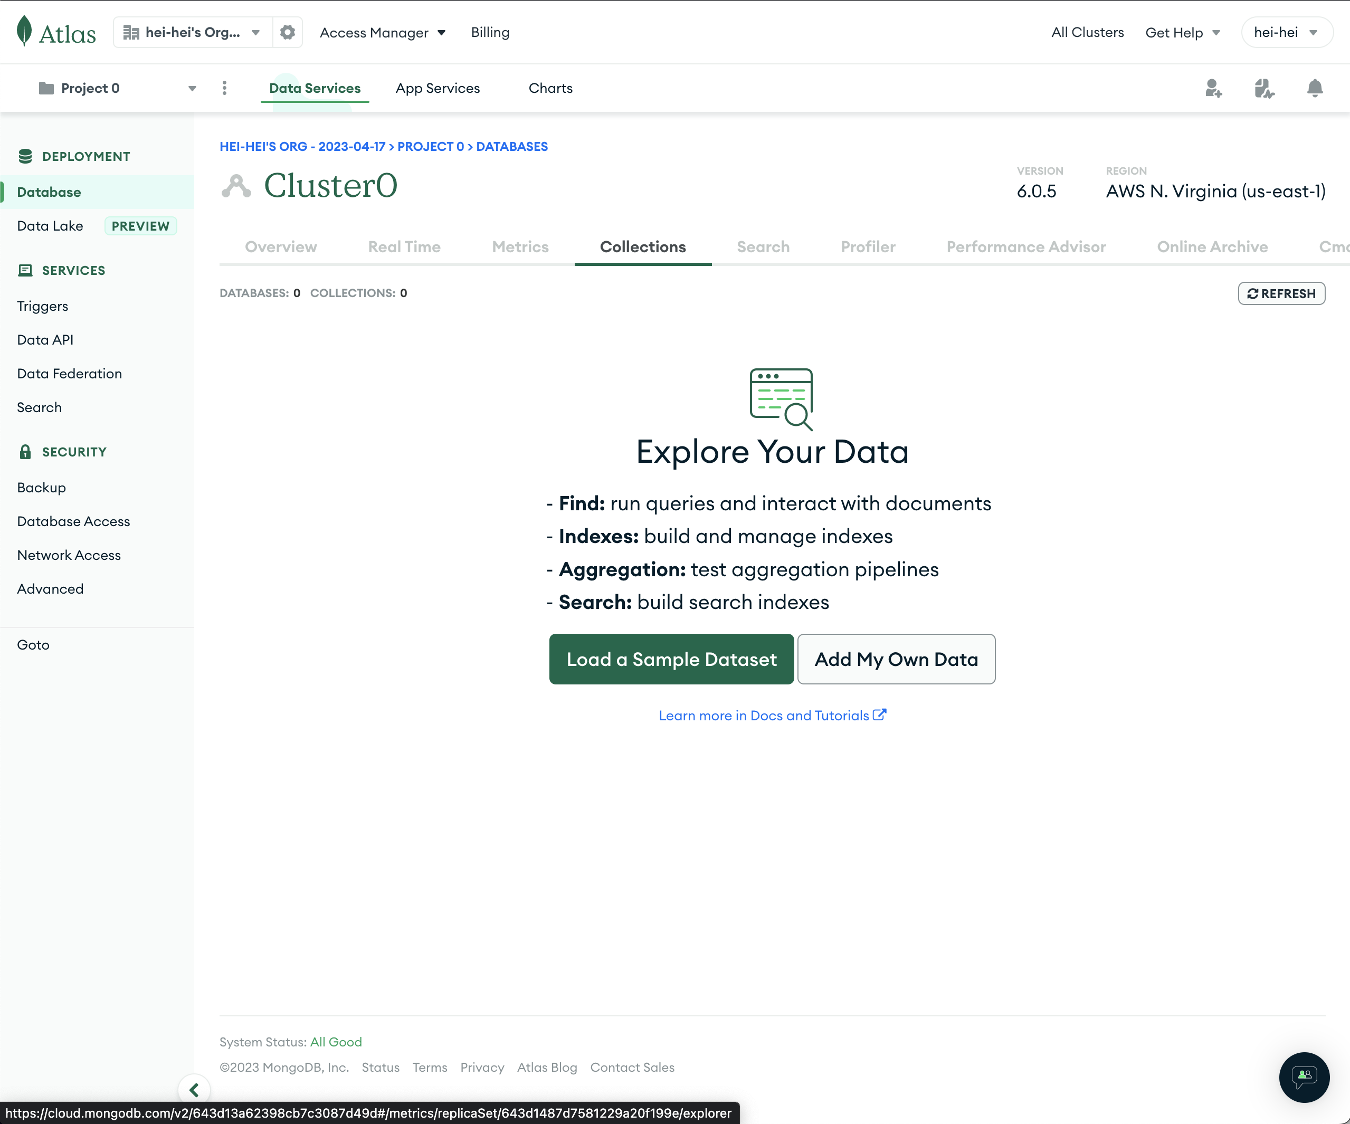Click Load a Sample Dataset
Image resolution: width=1350 pixels, height=1124 pixels.
tap(671, 659)
